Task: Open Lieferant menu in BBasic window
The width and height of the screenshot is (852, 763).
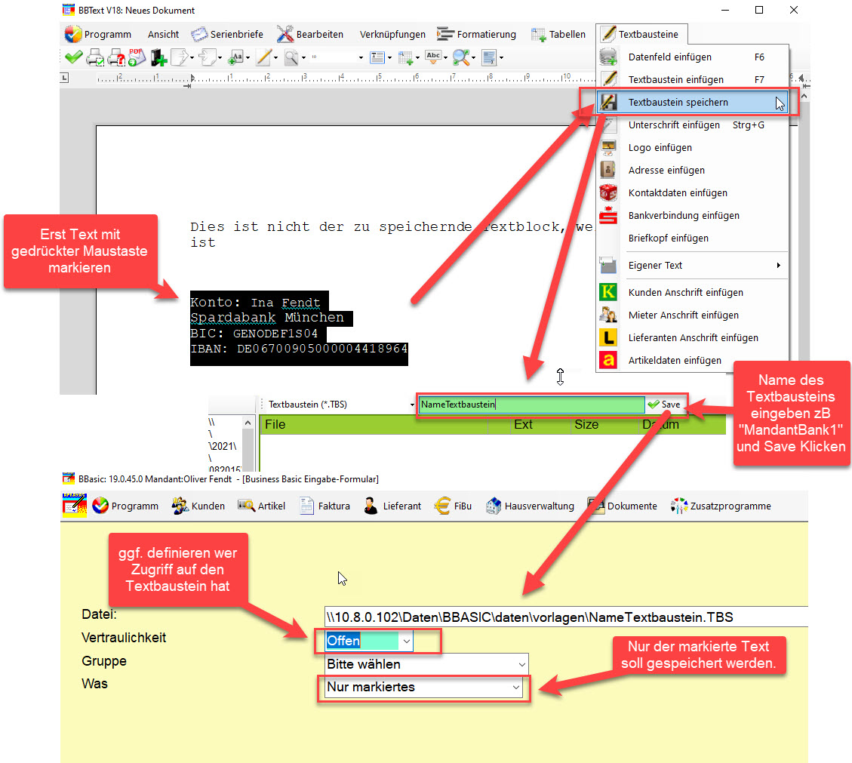Action: click(393, 506)
